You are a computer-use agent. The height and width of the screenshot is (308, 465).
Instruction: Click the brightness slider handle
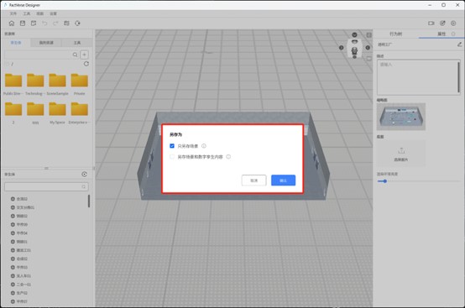384,181
